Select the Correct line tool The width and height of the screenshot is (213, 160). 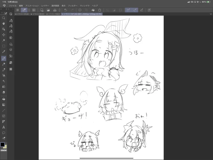pos(4,138)
